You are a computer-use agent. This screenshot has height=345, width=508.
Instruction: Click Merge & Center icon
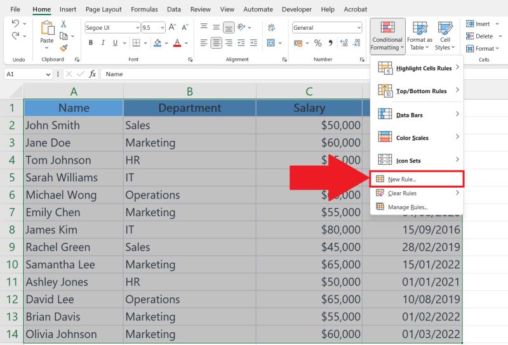271,42
